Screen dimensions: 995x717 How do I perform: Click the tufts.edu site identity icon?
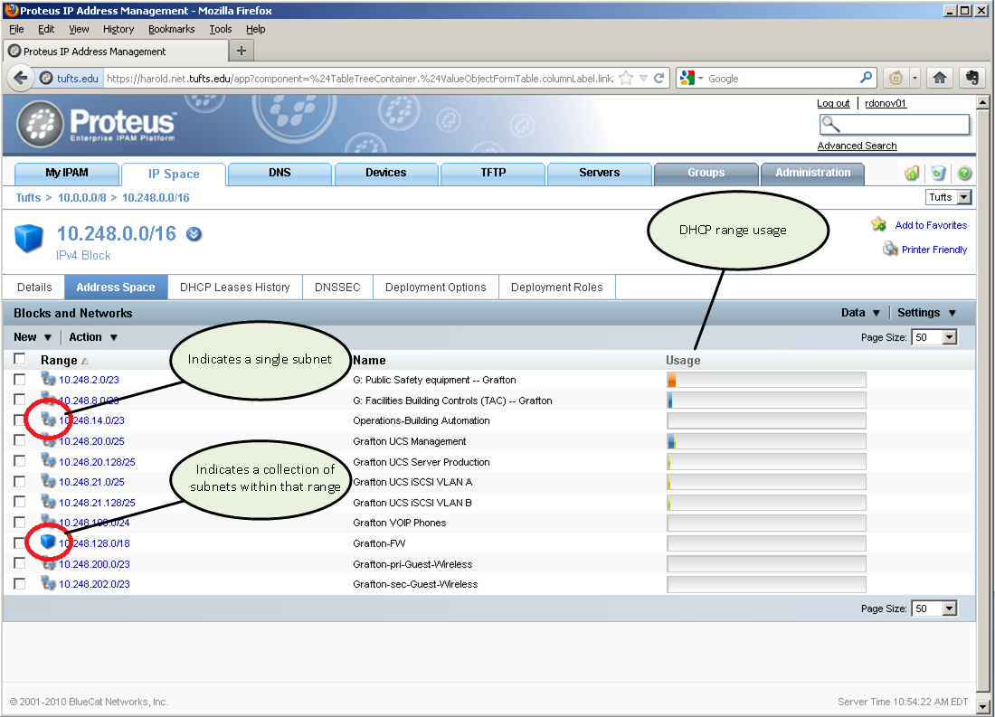(x=46, y=78)
